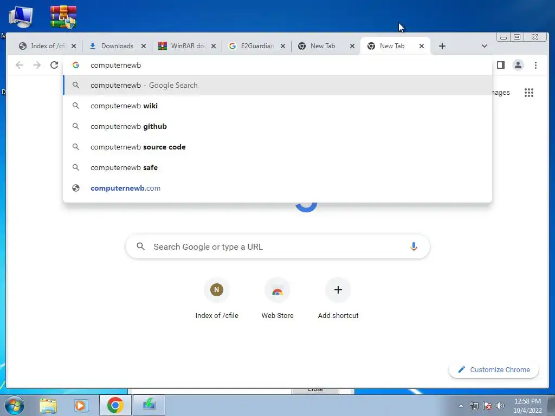Image resolution: width=555 pixels, height=416 pixels.
Task: Go back using the back arrow
Action: pyautogui.click(x=20, y=65)
